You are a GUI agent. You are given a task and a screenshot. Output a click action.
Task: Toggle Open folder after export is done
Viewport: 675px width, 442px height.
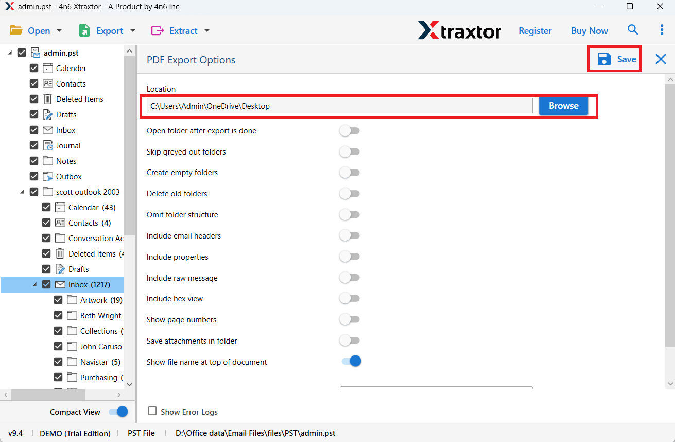(x=350, y=131)
